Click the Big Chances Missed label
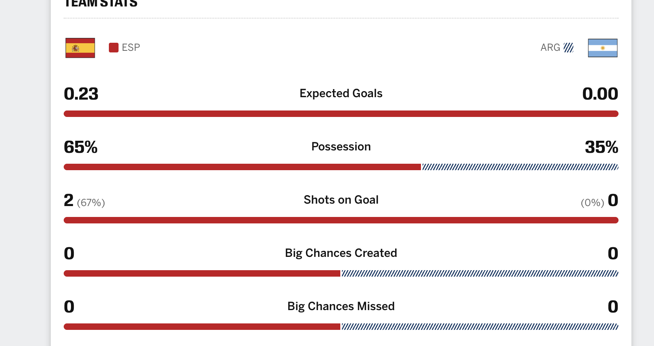The height and width of the screenshot is (346, 654). point(341,306)
